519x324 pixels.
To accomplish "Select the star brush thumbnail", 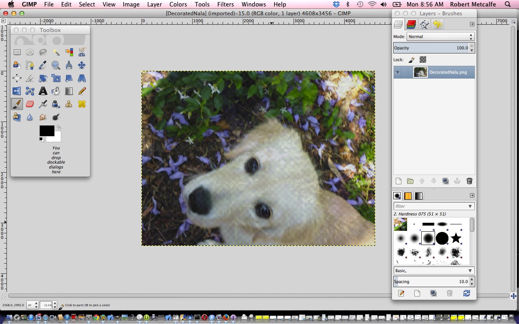I will [x=456, y=238].
